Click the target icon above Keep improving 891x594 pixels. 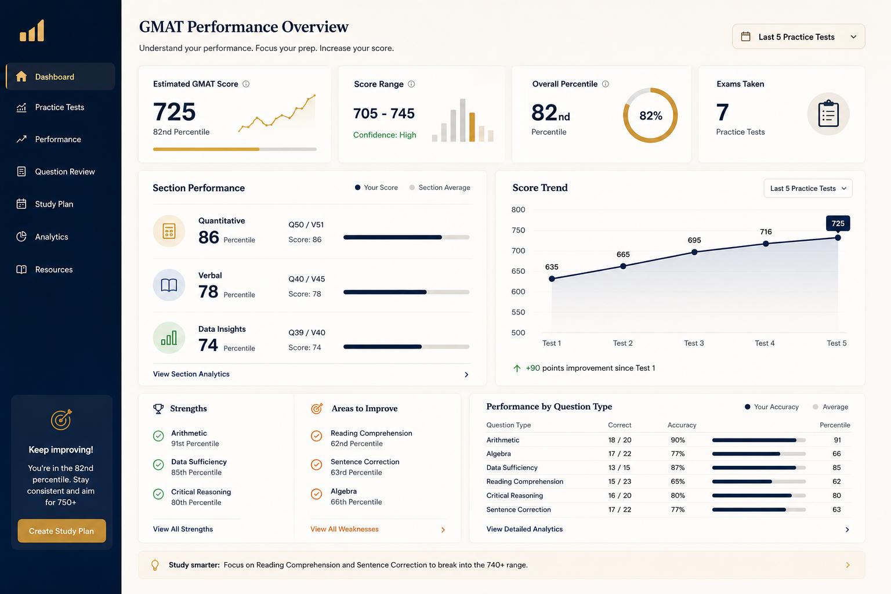tap(61, 419)
